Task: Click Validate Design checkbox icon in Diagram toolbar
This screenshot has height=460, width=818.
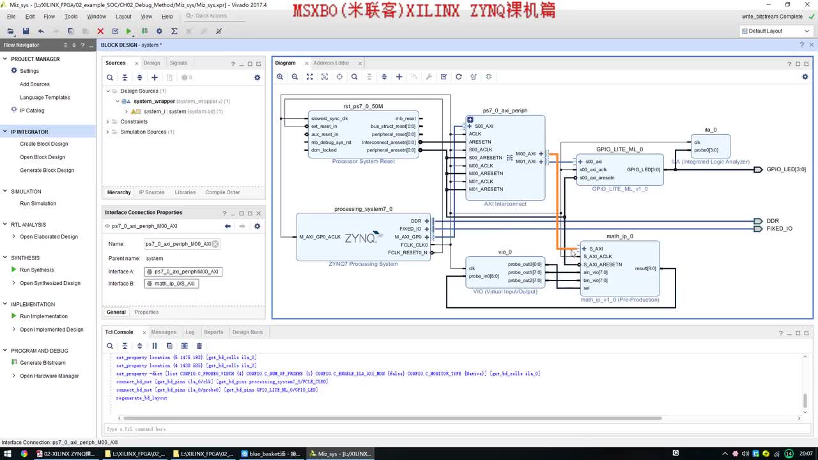Action: (x=444, y=77)
